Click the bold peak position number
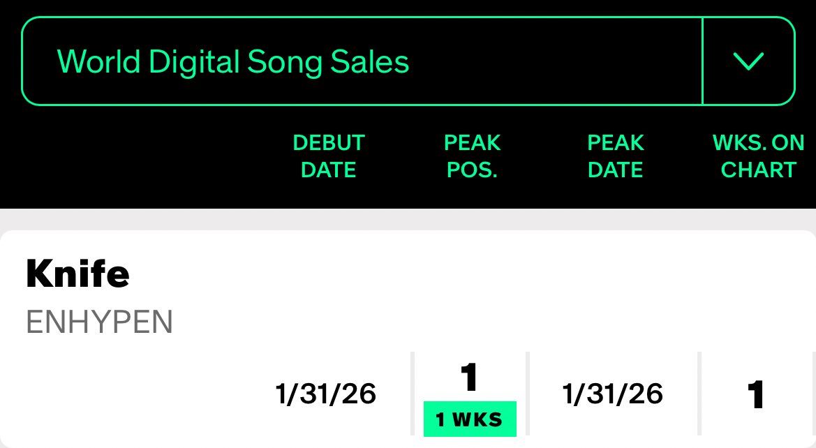Image resolution: width=816 pixels, height=448 pixels. point(470,379)
